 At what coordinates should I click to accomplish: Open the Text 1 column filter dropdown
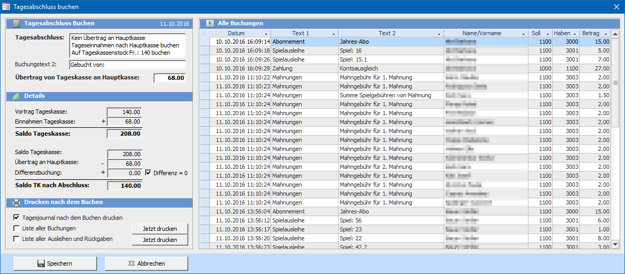[x=333, y=34]
